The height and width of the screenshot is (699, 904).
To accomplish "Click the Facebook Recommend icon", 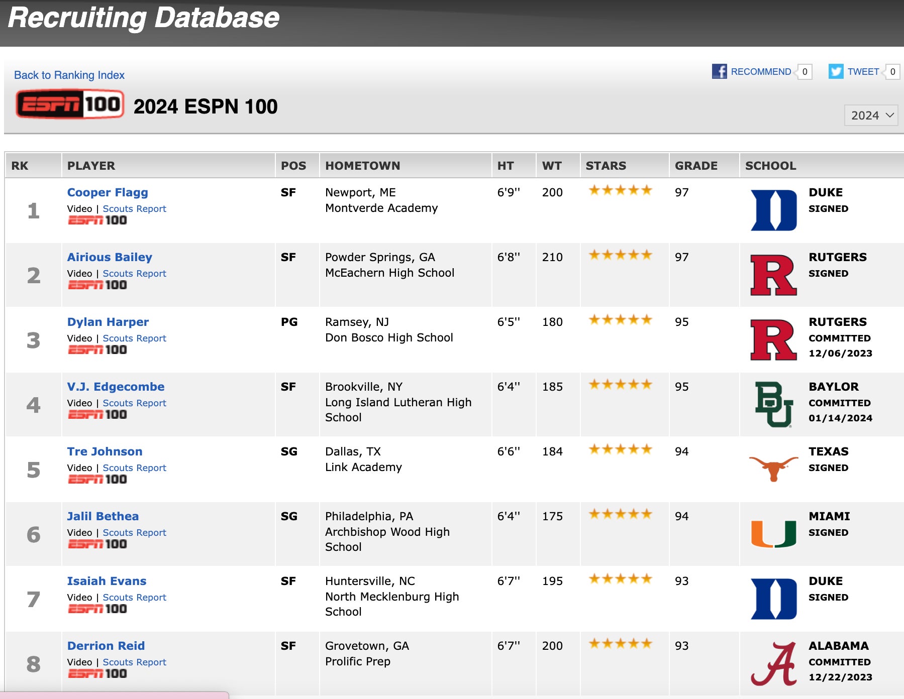I will pyautogui.click(x=719, y=71).
